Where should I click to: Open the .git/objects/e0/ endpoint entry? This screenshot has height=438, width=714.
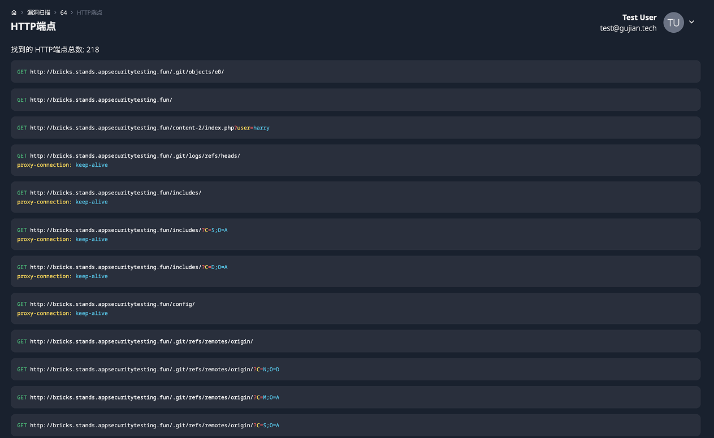[x=356, y=72]
